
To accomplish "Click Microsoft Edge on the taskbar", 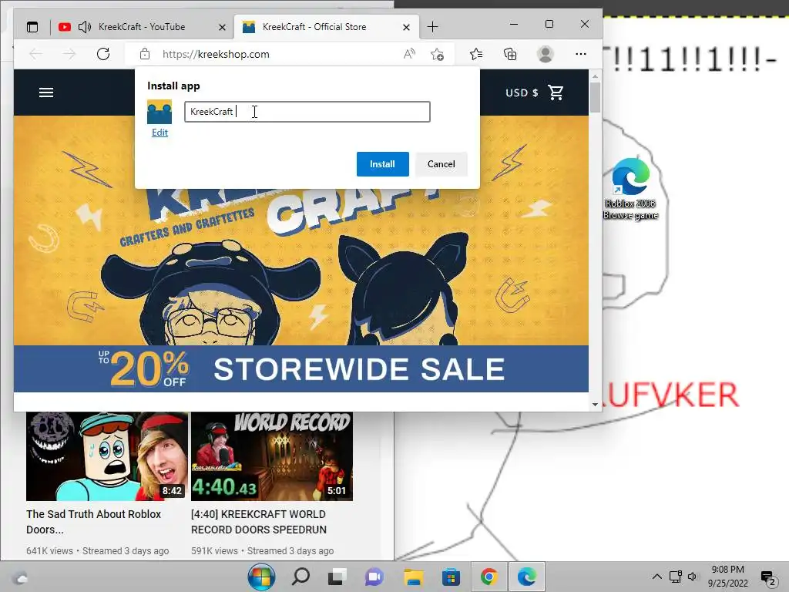I will click(527, 577).
